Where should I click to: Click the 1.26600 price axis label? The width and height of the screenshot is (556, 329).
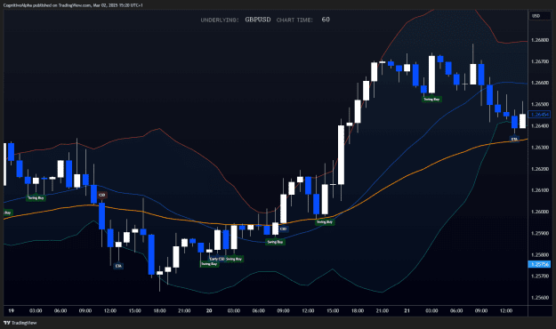point(540,83)
